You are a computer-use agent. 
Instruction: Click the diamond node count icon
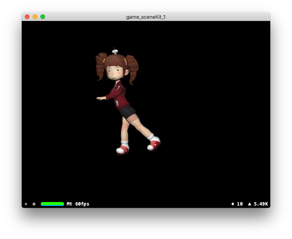233,204
